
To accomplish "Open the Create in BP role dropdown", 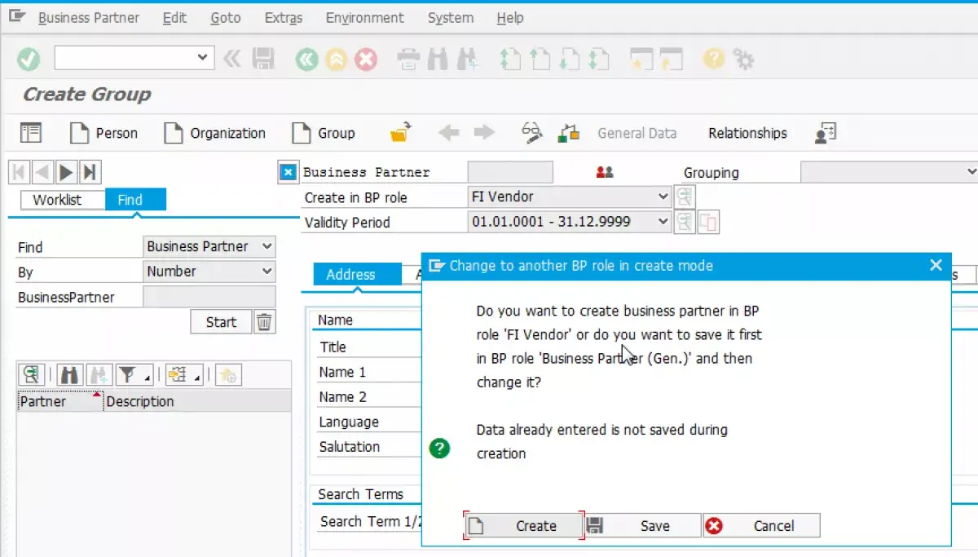I will 570,197.
